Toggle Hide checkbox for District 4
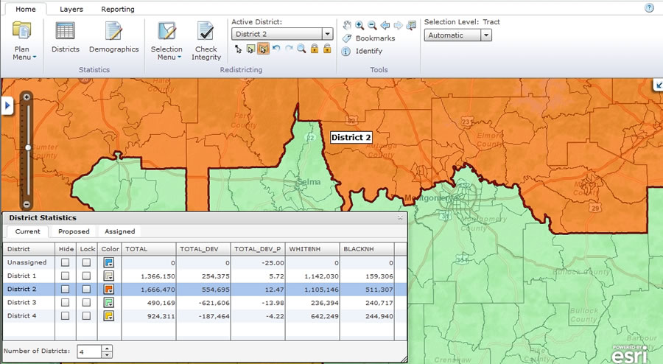663x364 pixels. (x=65, y=316)
